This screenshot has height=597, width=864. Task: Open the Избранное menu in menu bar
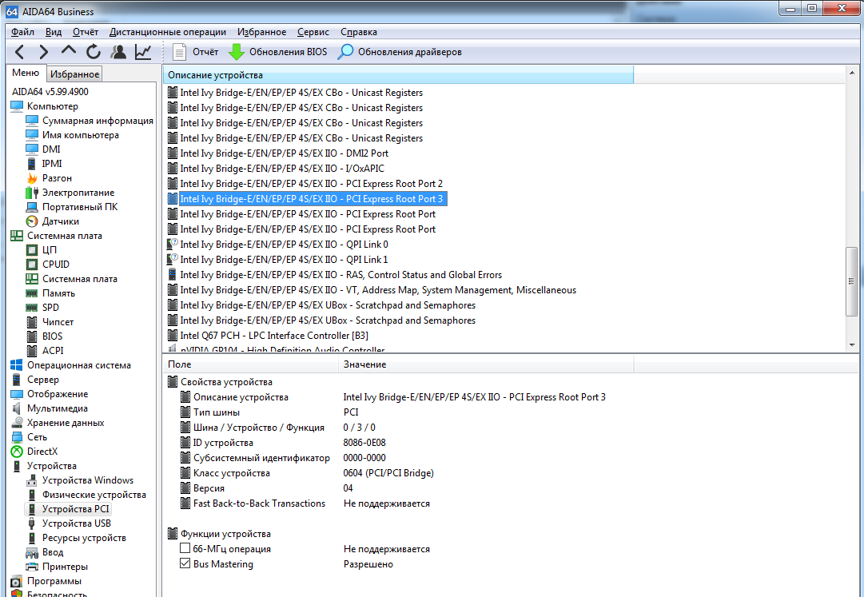tap(261, 32)
